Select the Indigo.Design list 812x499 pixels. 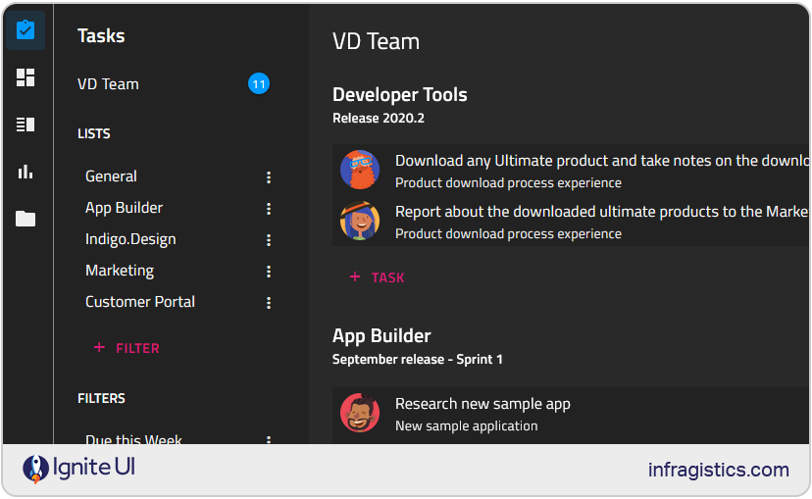130,239
